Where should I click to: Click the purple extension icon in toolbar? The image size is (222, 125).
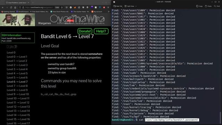(92, 7)
